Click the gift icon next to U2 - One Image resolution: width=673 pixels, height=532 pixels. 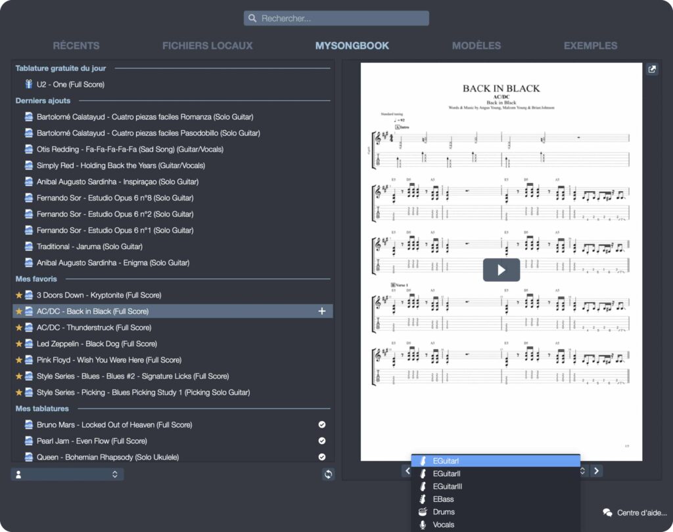click(x=29, y=84)
